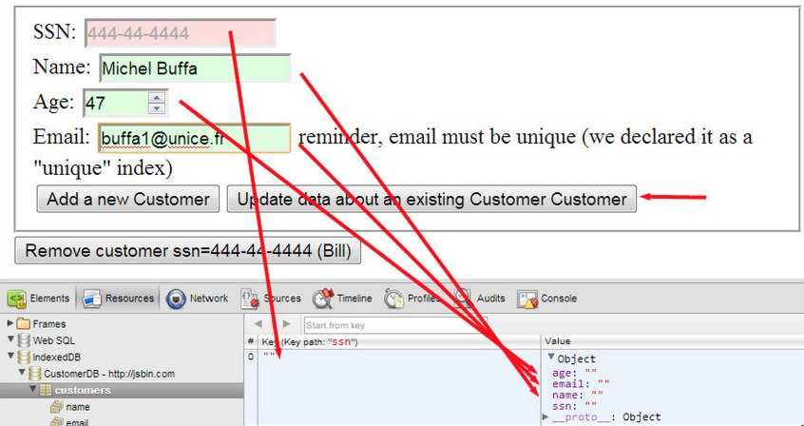
Task: Open the Console panel icon
Action: point(527,299)
